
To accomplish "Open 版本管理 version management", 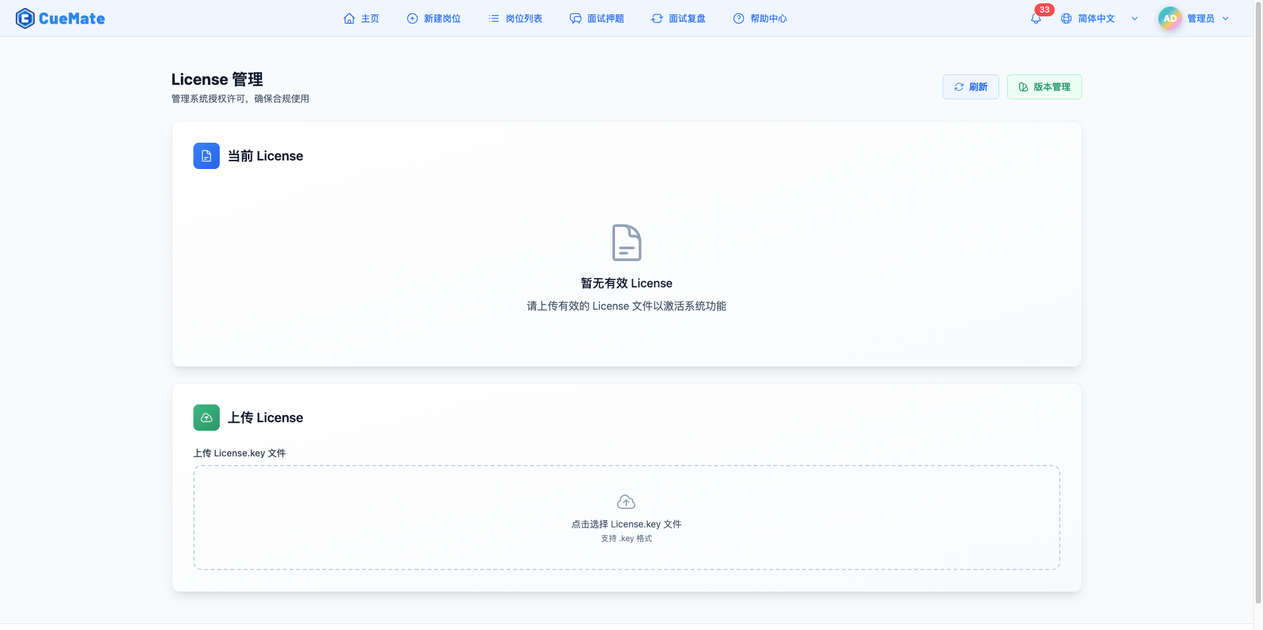I will click(x=1044, y=87).
